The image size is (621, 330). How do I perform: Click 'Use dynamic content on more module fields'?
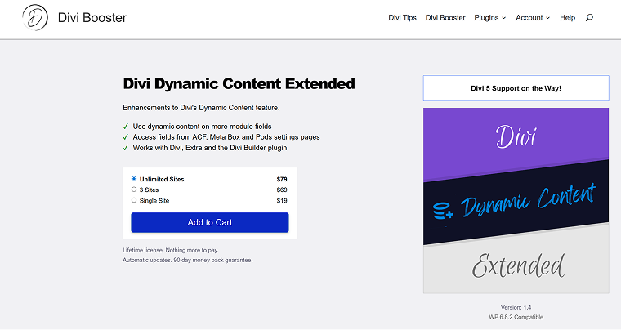click(202, 127)
